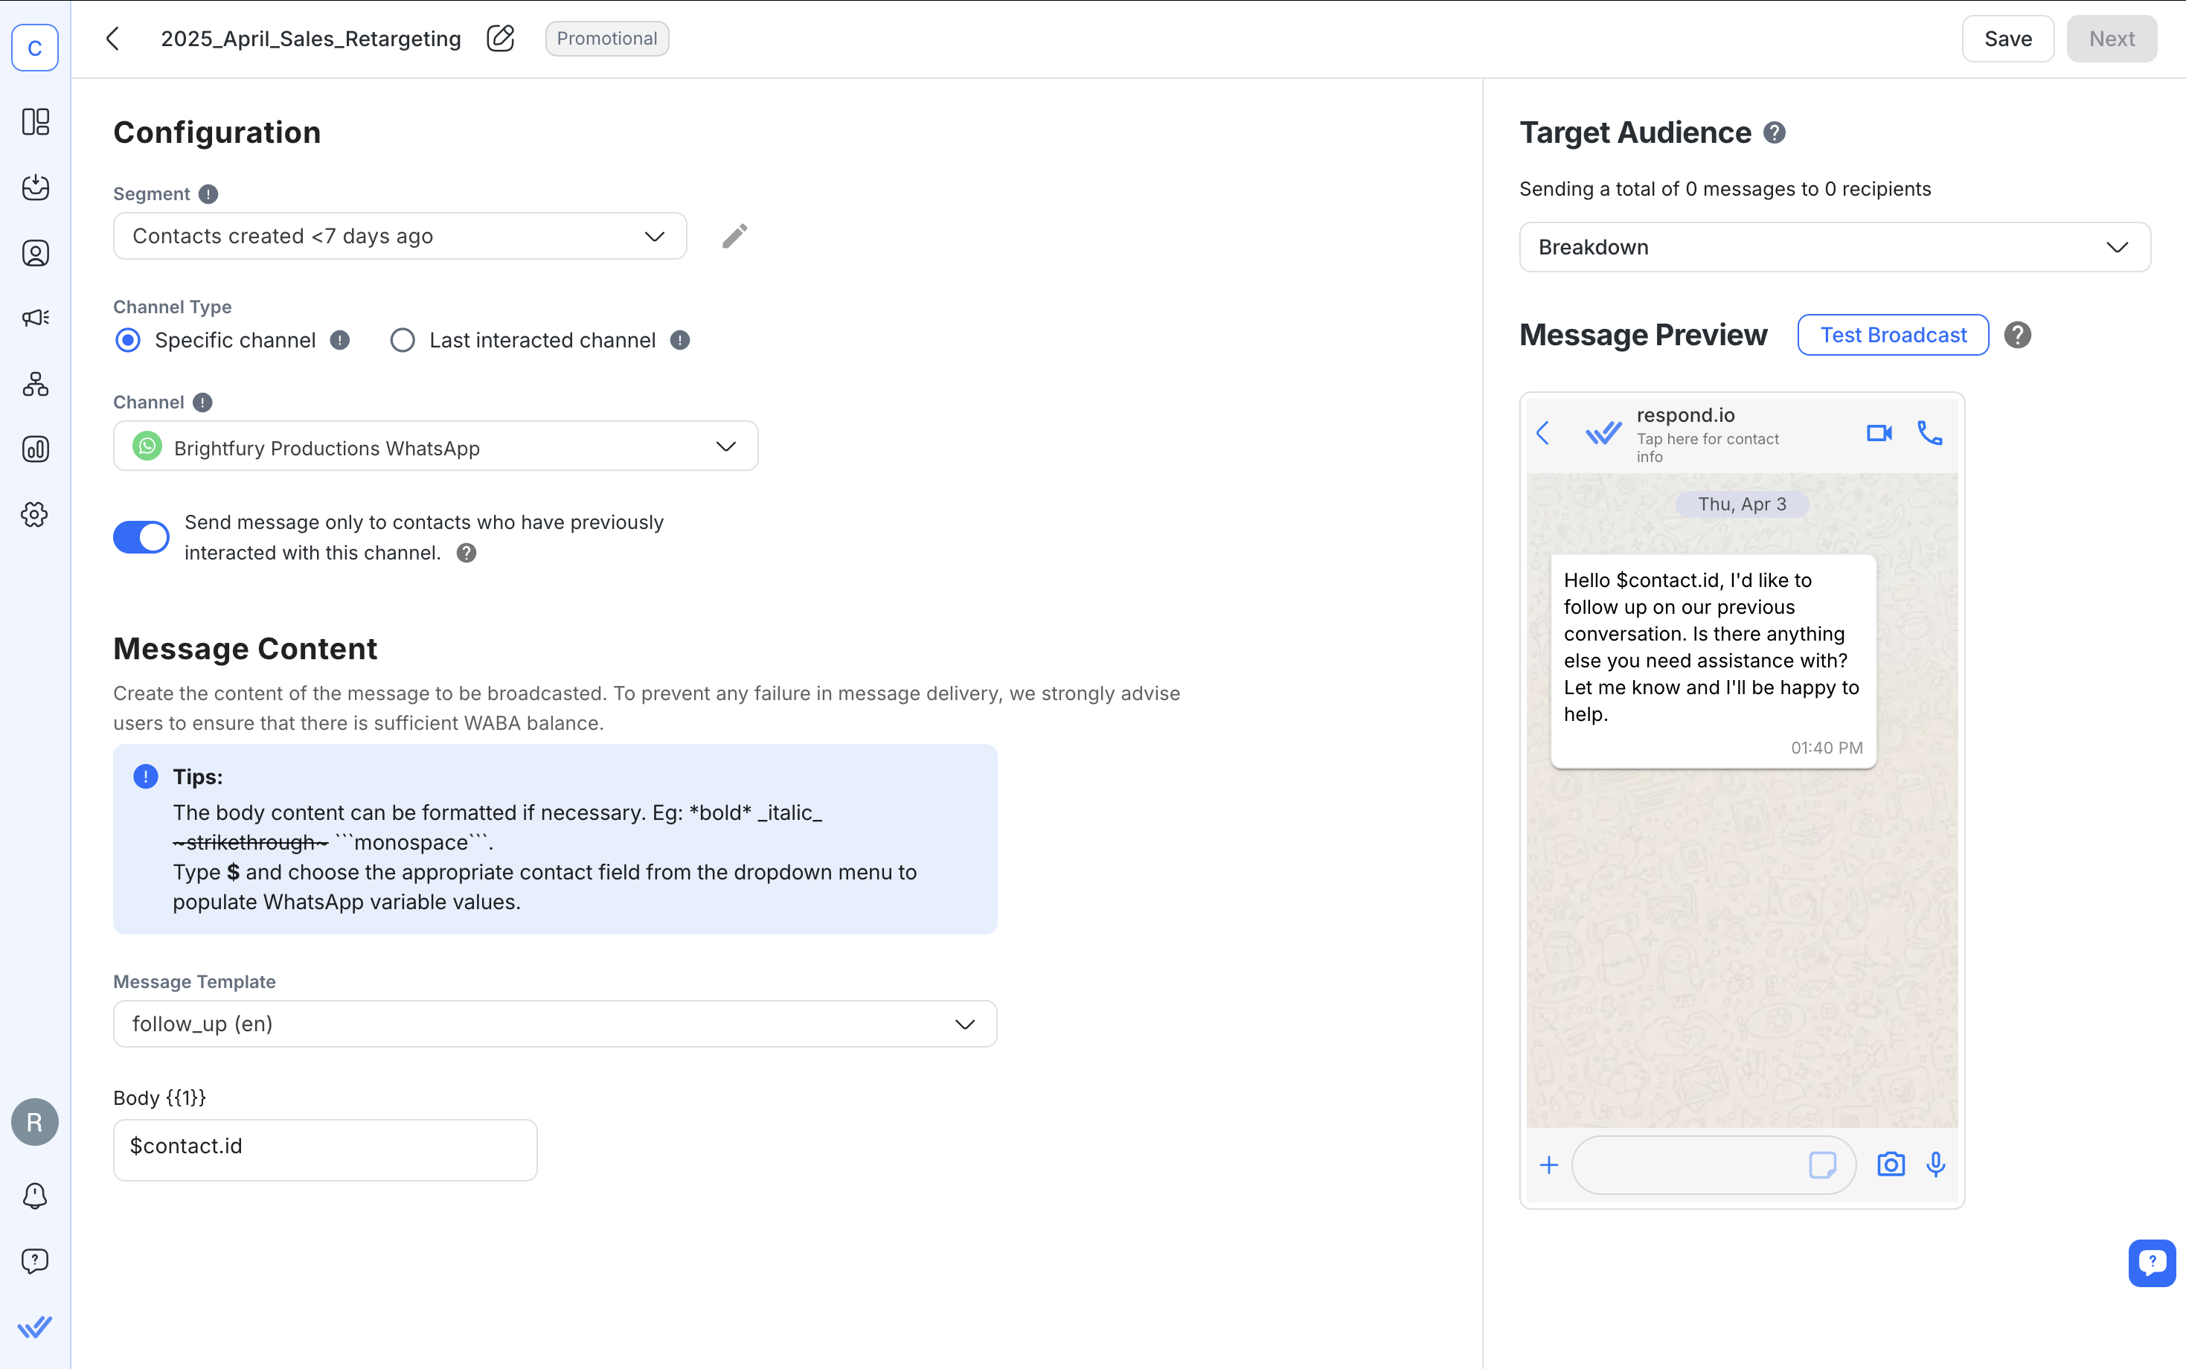The height and width of the screenshot is (1369, 2186).
Task: Show the Specific channel info icon
Action: (339, 341)
